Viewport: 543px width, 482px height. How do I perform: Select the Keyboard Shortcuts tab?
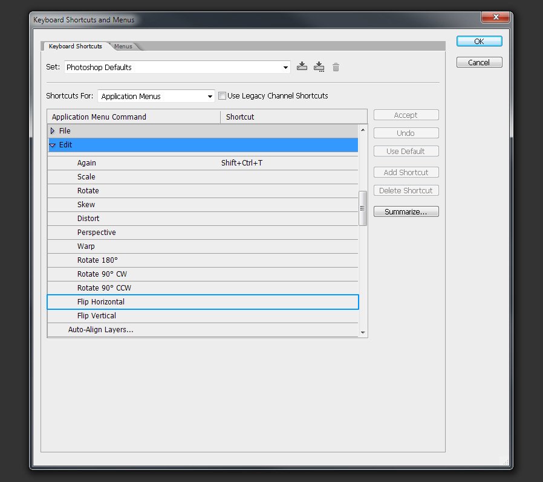coord(76,47)
